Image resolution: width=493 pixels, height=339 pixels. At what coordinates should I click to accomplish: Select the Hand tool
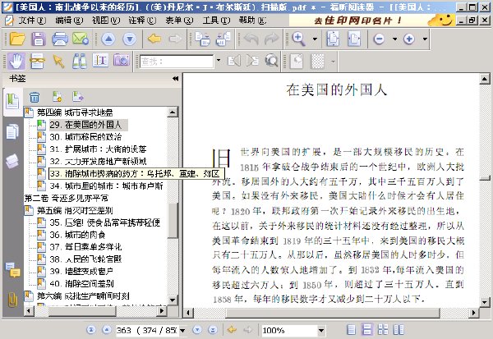coord(16,61)
